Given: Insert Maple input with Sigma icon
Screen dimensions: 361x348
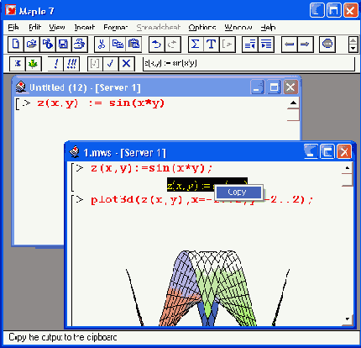Looking at the screenshot, I should pyautogui.click(x=196, y=45).
